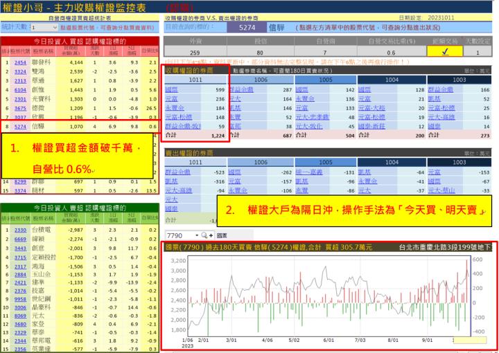Open stock code 2421 link
This screenshot has width=499, height=353.
(20, 283)
